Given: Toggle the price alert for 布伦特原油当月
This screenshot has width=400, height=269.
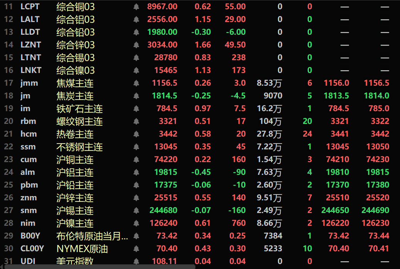Looking at the screenshot, I should tap(136, 236).
